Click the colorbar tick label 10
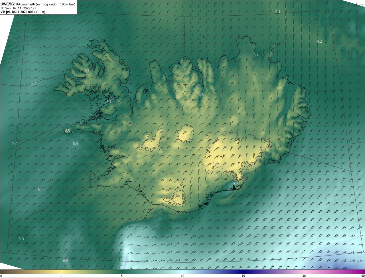This screenshot has height=278, width=365. pyautogui.click(x=182, y=276)
